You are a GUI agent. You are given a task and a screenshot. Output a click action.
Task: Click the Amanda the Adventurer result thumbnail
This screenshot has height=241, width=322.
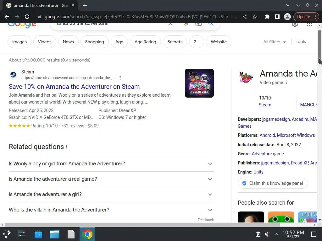point(199,83)
